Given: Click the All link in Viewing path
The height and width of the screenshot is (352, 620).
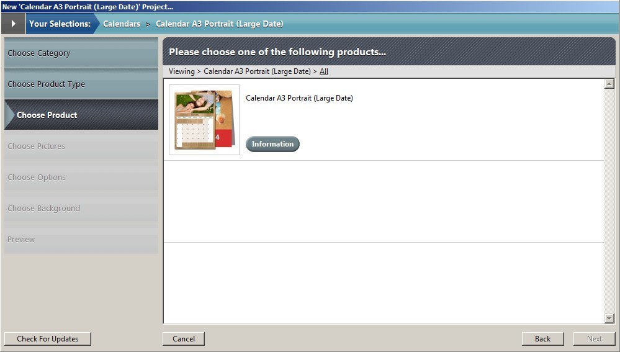Looking at the screenshot, I should 324,71.
